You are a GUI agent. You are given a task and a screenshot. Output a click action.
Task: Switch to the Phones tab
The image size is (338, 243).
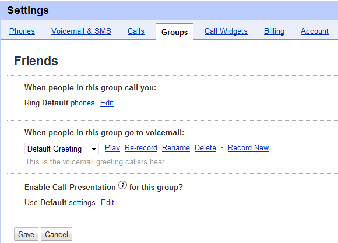pyautogui.click(x=22, y=31)
